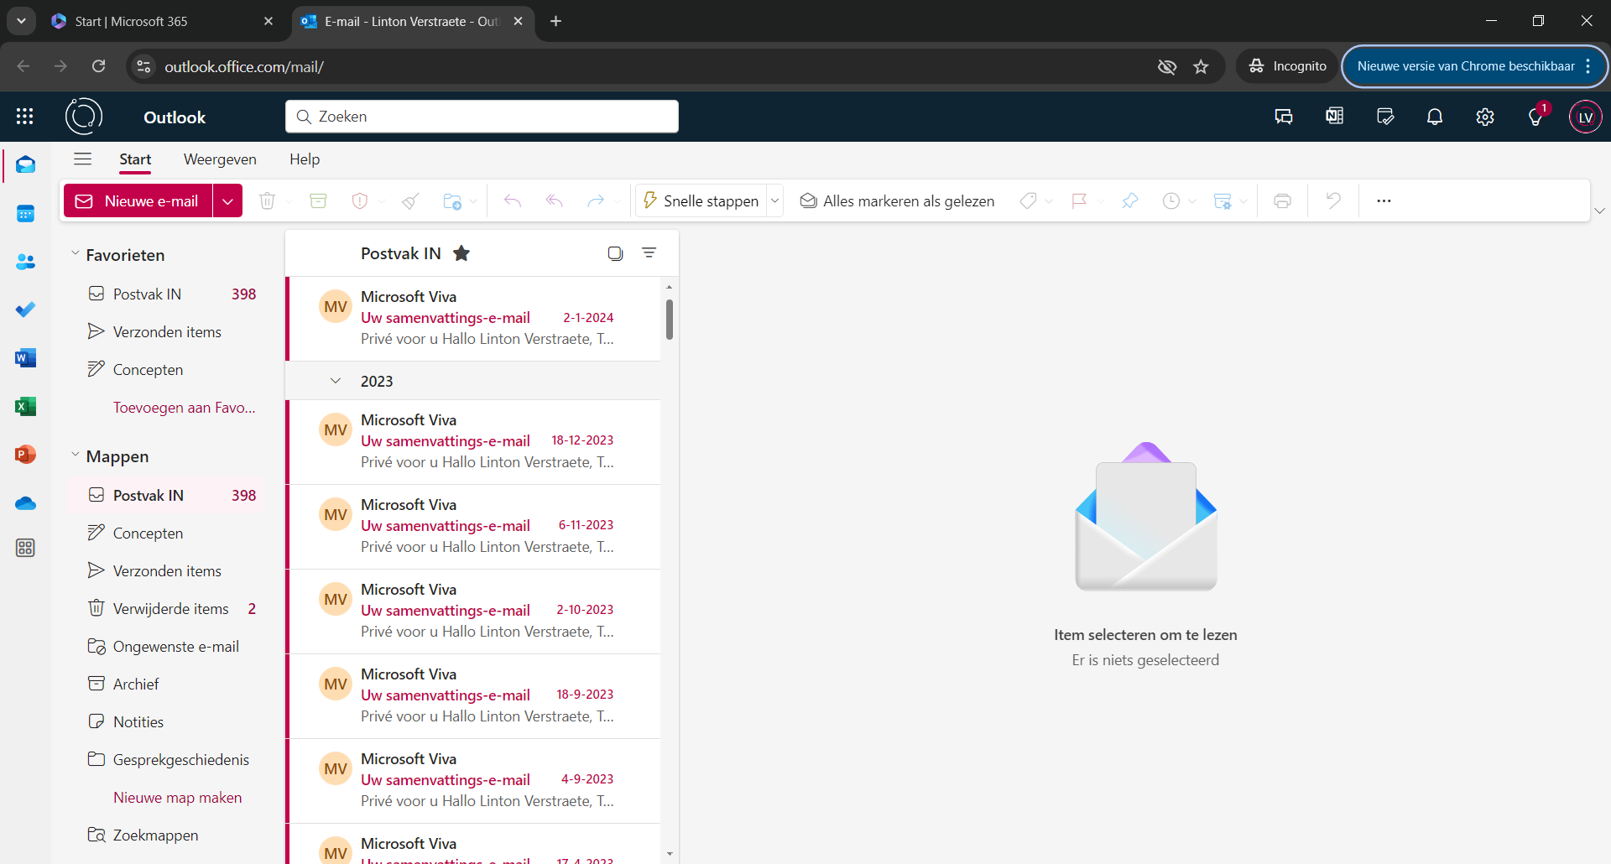Screen dimensions: 1611x864
Task: Open People contacts in the app rail
Action: point(25,262)
